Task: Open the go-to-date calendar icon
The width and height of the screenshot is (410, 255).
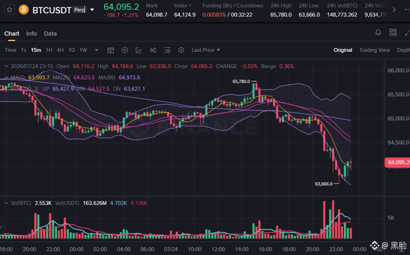Action: tap(111, 50)
